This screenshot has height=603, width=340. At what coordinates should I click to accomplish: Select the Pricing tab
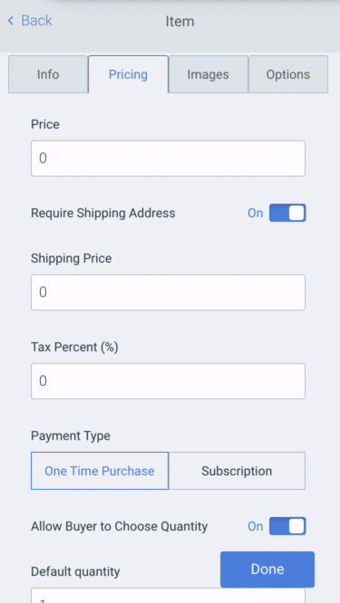pyautogui.click(x=128, y=74)
